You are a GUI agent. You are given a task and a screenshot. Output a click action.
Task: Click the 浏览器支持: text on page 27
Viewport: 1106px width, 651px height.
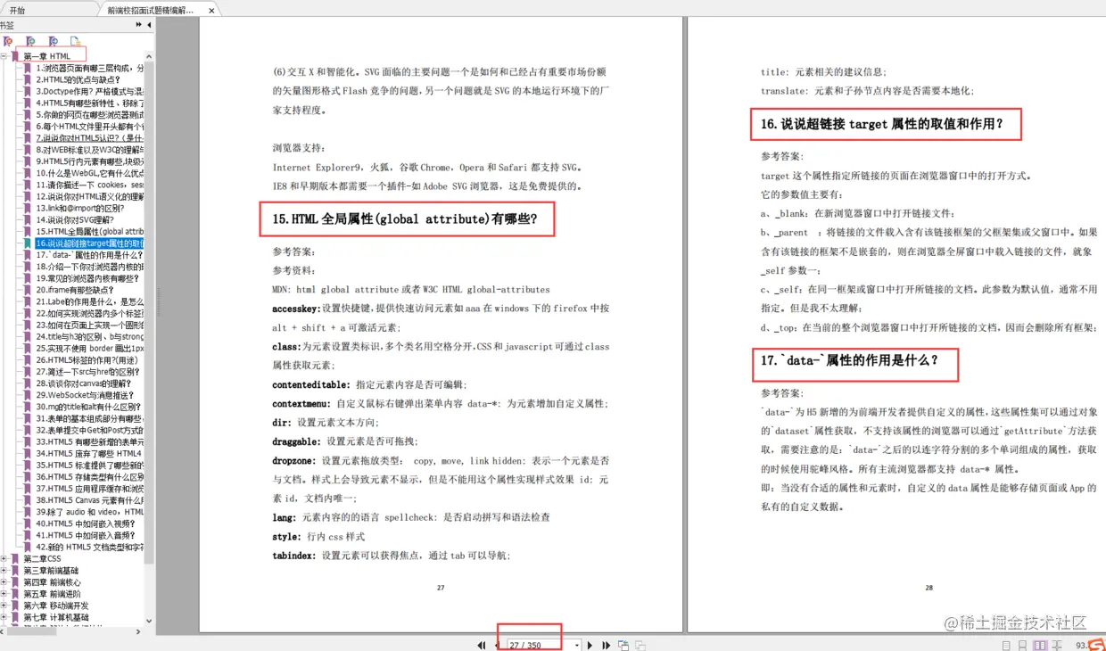click(299, 148)
